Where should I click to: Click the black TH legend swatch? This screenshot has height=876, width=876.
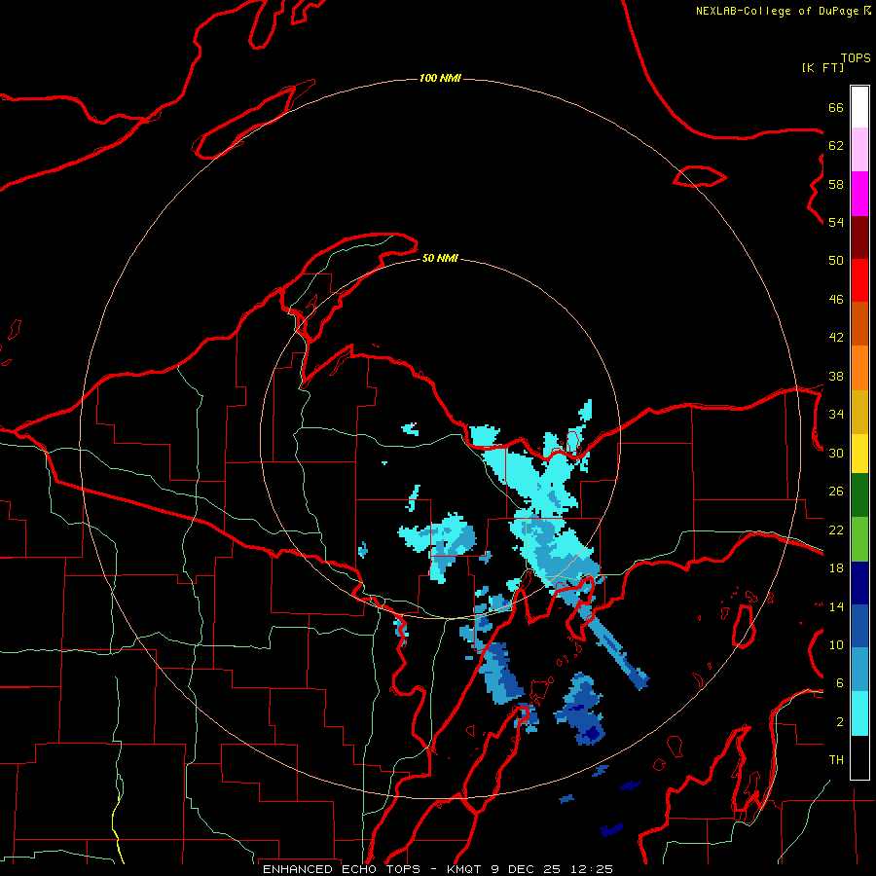coord(859,757)
